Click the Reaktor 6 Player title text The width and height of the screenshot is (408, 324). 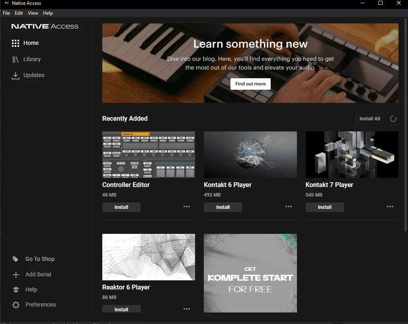tap(126, 287)
